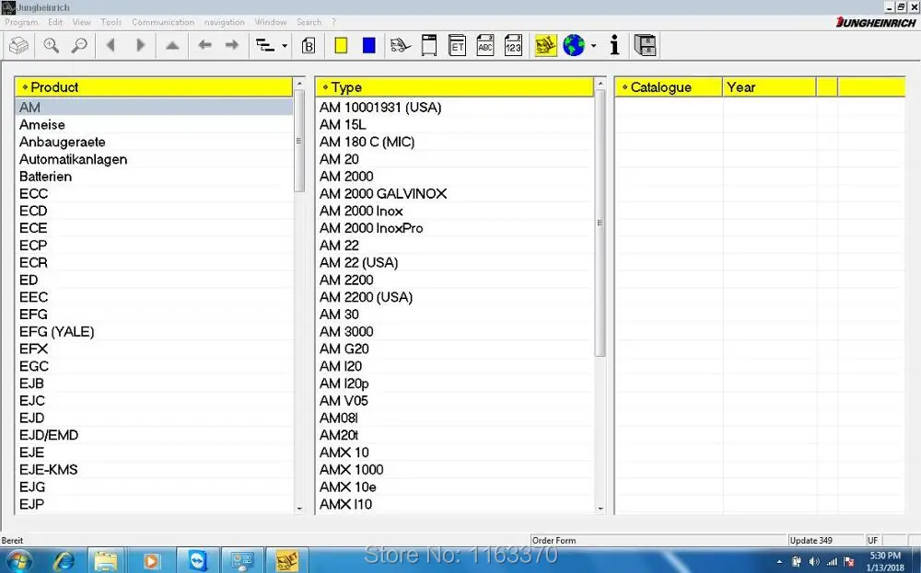Click the filing cabinet toolbar icon
921x573 pixels.
(x=645, y=45)
